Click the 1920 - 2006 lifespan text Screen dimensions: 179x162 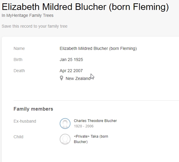(83, 126)
